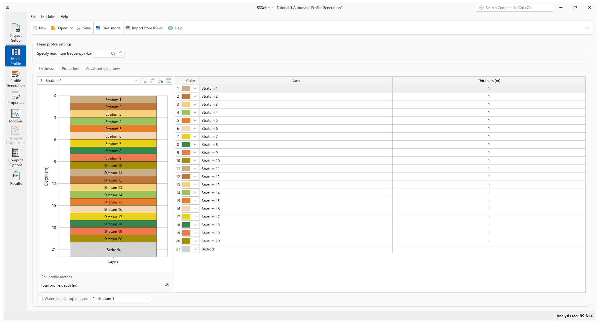Image resolution: width=599 pixels, height=324 pixels.
Task: Open the water table layer dropdown
Action: (x=121, y=299)
